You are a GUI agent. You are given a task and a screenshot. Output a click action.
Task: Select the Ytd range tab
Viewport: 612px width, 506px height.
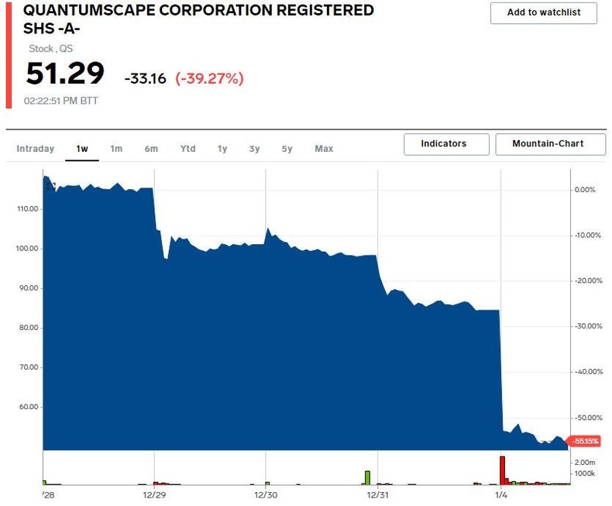coord(188,149)
